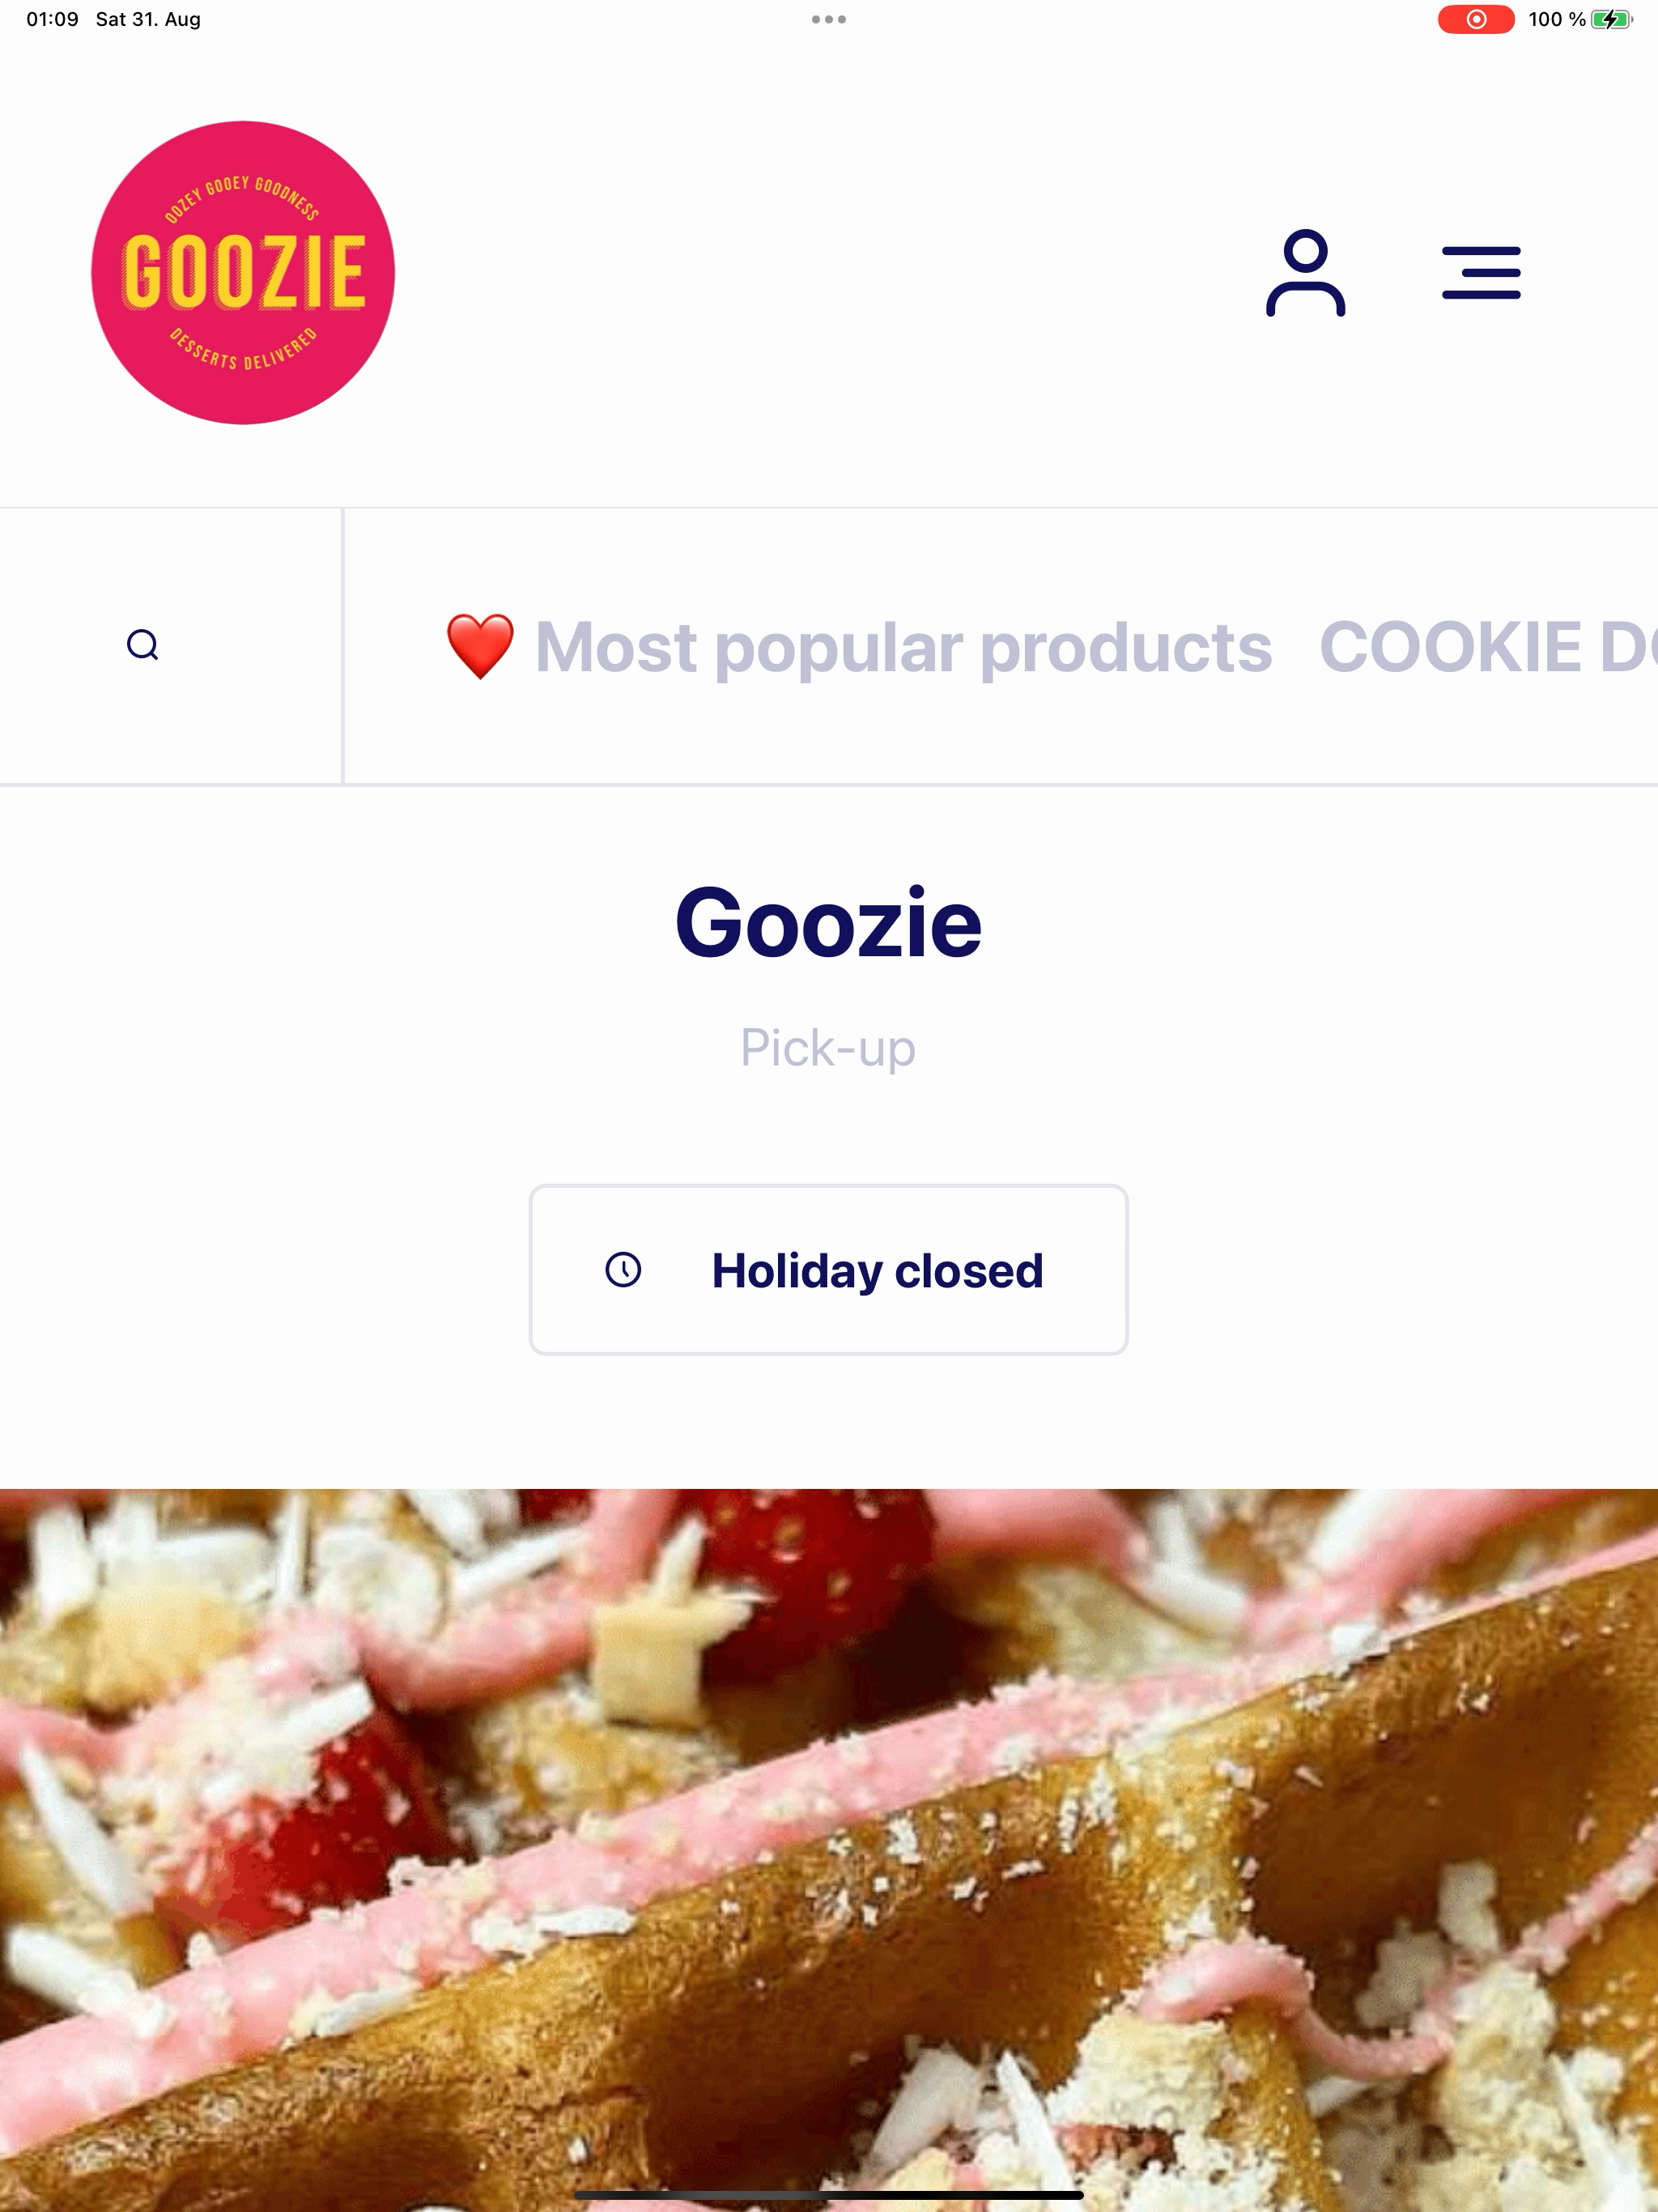The width and height of the screenshot is (1658, 2212).
Task: Select the COOKIE DO category tab
Action: click(1488, 646)
